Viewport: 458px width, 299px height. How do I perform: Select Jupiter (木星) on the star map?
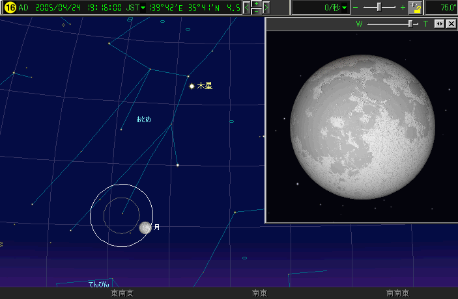click(192, 86)
